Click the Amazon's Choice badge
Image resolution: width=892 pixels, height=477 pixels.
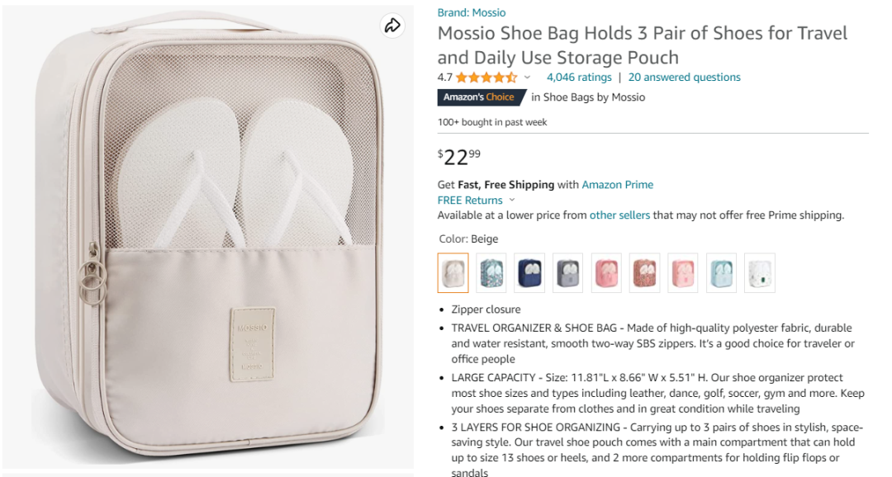point(478,97)
